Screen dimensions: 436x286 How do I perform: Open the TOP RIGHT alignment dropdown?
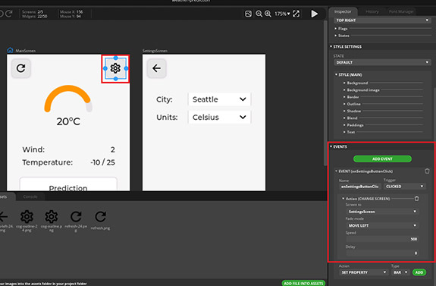coord(382,20)
